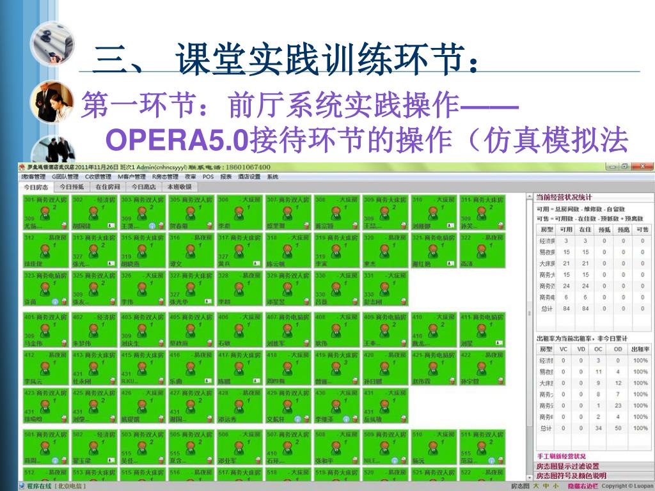The height and width of the screenshot is (491, 655).
Task: Select room 422 tile
Action: click(x=482, y=368)
